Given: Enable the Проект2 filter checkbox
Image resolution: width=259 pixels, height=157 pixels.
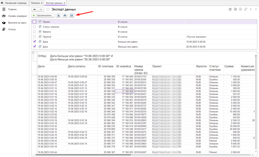Looking at the screenshot, I should click(34, 36).
